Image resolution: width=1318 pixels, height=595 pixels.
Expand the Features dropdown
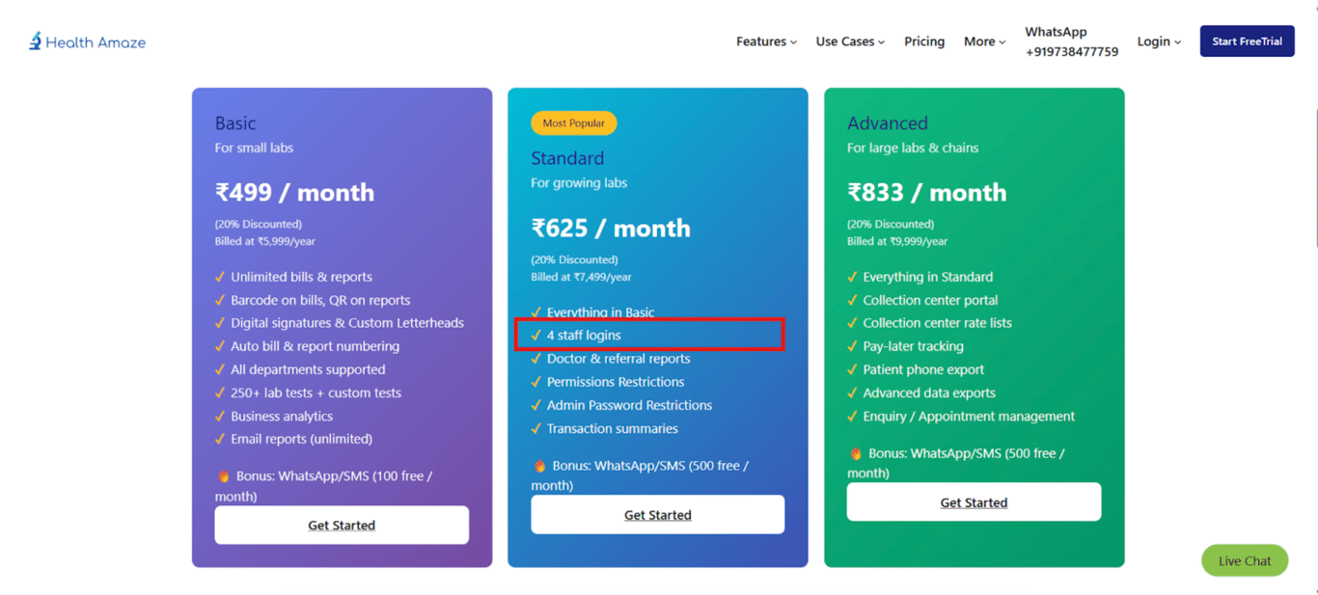pos(765,41)
